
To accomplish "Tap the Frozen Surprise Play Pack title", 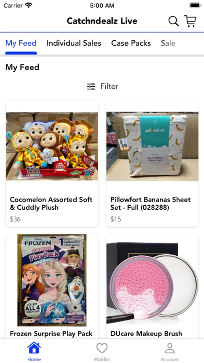I will 51,334.
